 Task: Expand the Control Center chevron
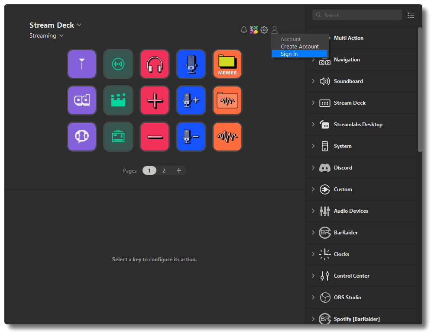313,275
